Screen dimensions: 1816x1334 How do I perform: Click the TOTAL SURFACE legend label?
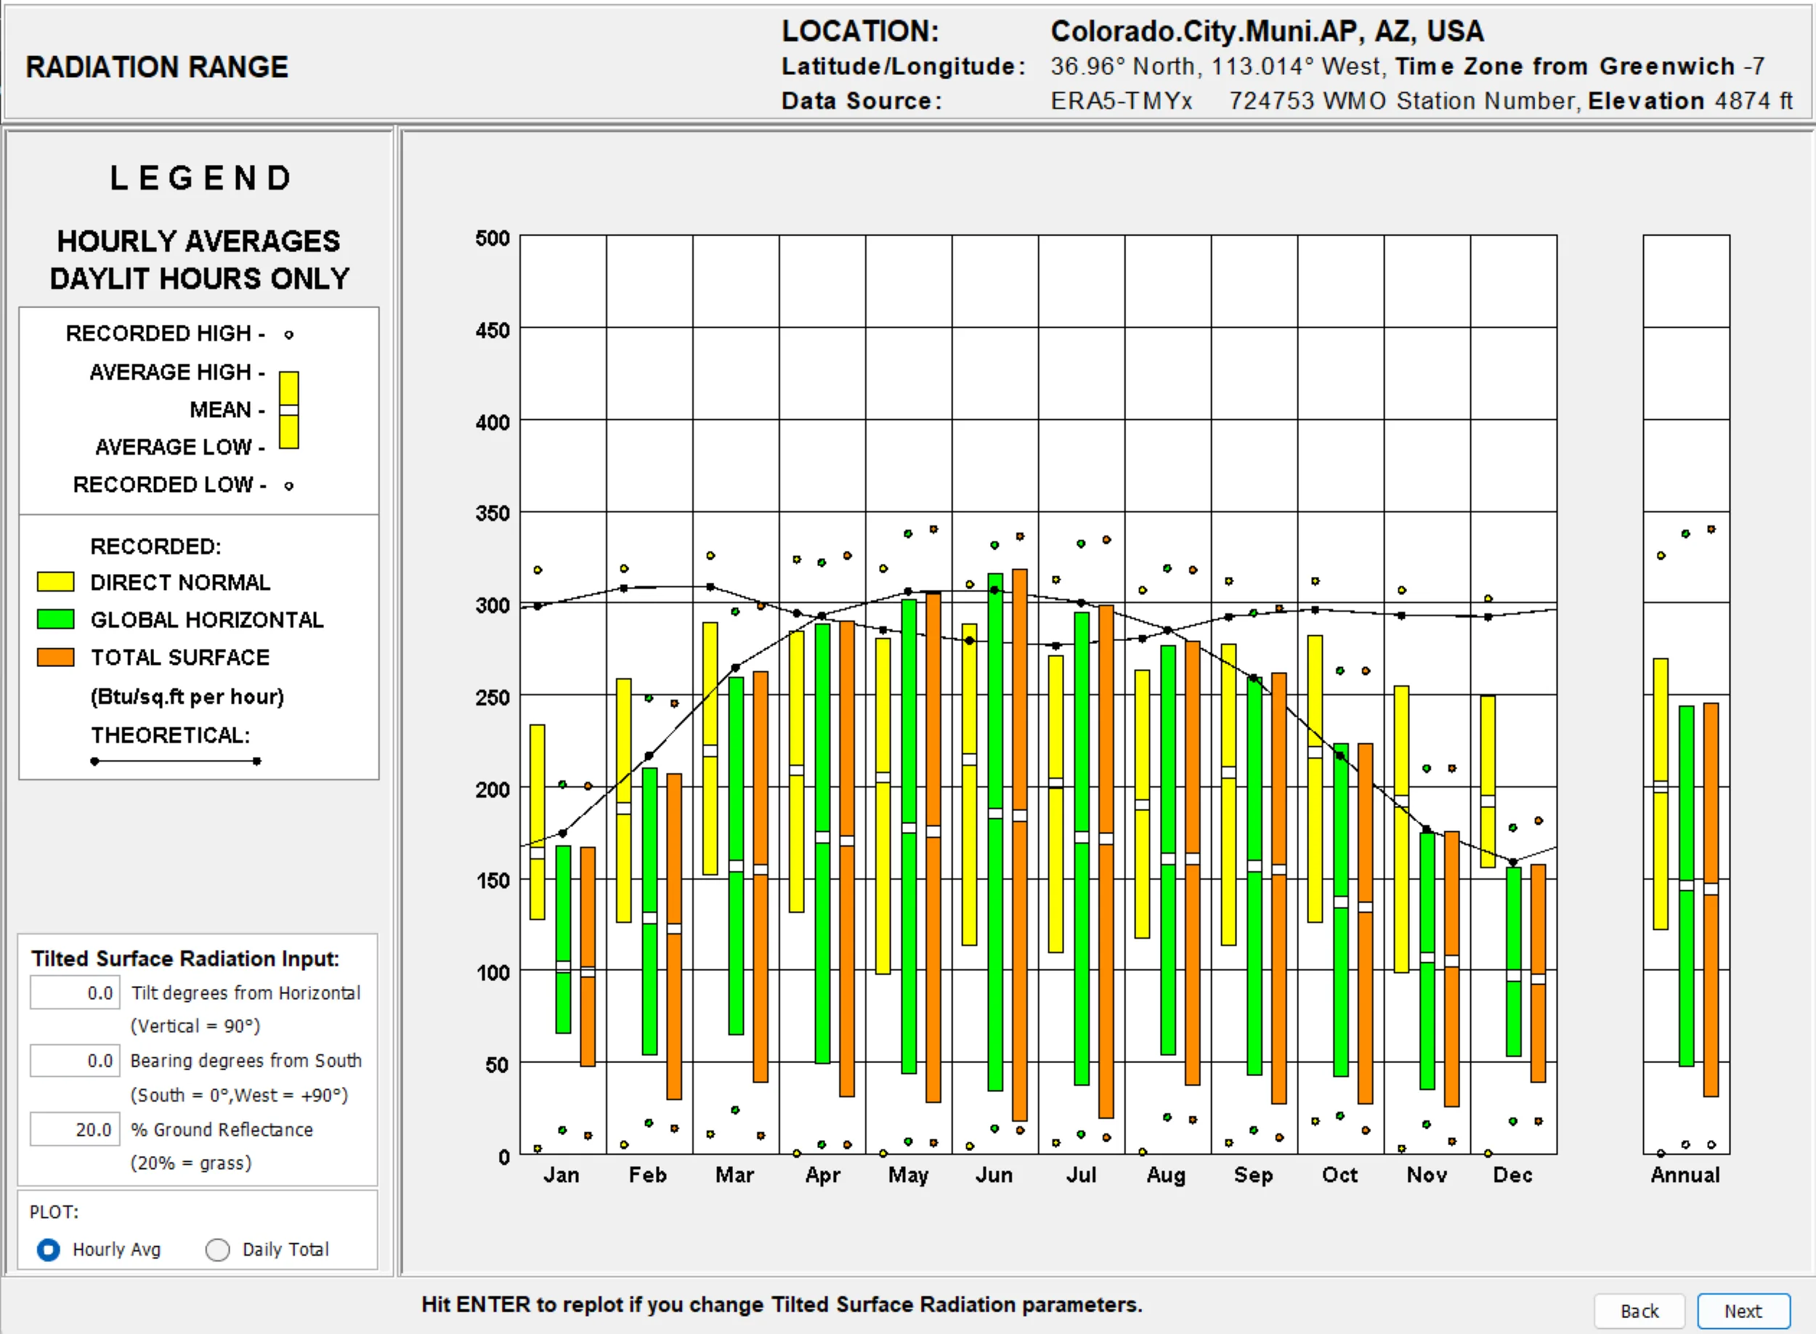tap(180, 657)
